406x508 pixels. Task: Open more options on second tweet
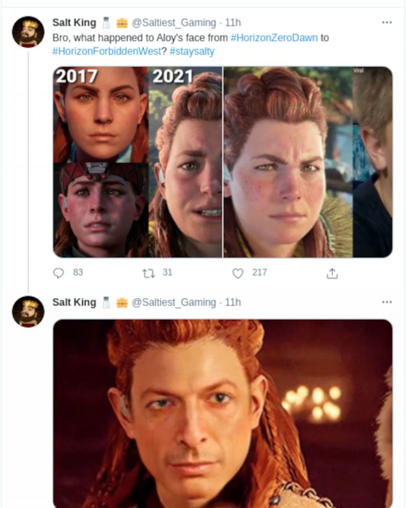387,302
